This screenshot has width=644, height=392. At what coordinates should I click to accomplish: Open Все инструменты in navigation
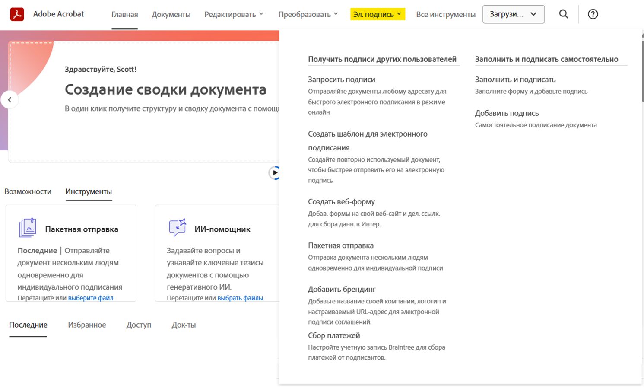446,14
